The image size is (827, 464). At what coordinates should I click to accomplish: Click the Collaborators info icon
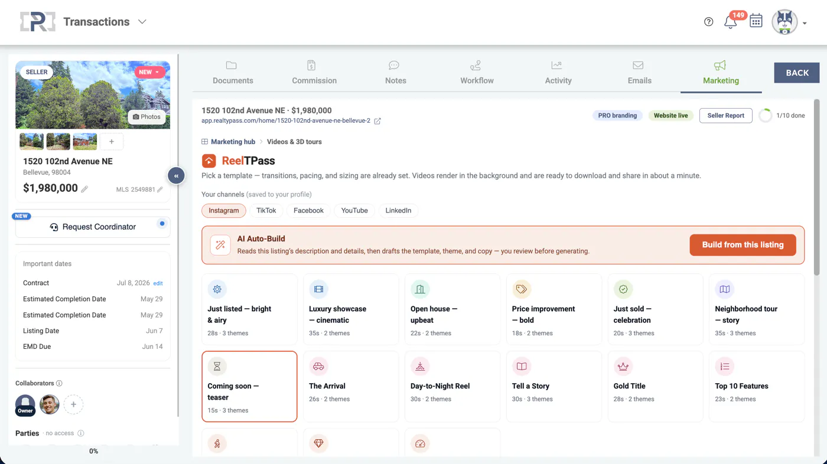(59, 383)
